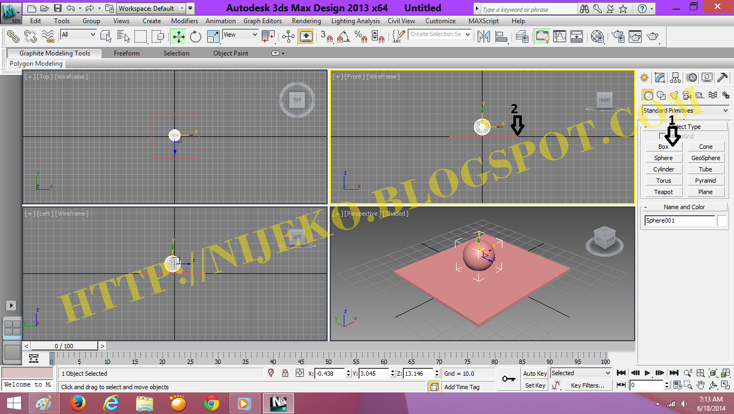Image resolution: width=734 pixels, height=414 pixels.
Task: Select the Space Warps category icon
Action: coord(712,95)
